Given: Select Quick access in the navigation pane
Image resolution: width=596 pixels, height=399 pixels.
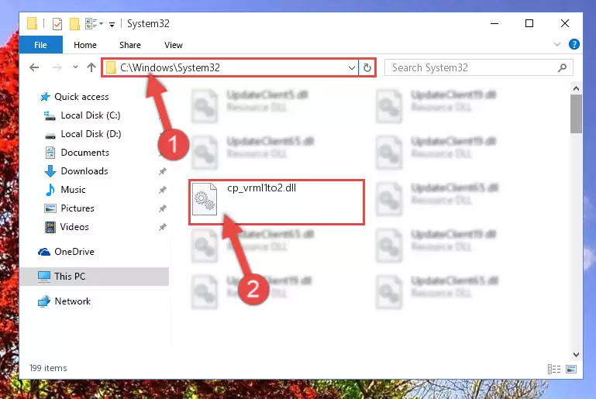Looking at the screenshot, I should point(81,97).
